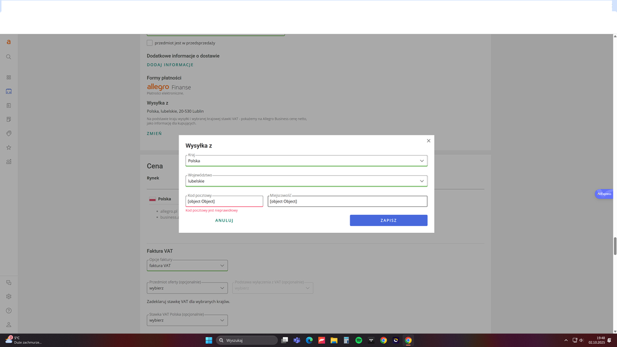Open the user account icon in sidebar
Viewport: 617px width, 347px height.
tap(9, 325)
